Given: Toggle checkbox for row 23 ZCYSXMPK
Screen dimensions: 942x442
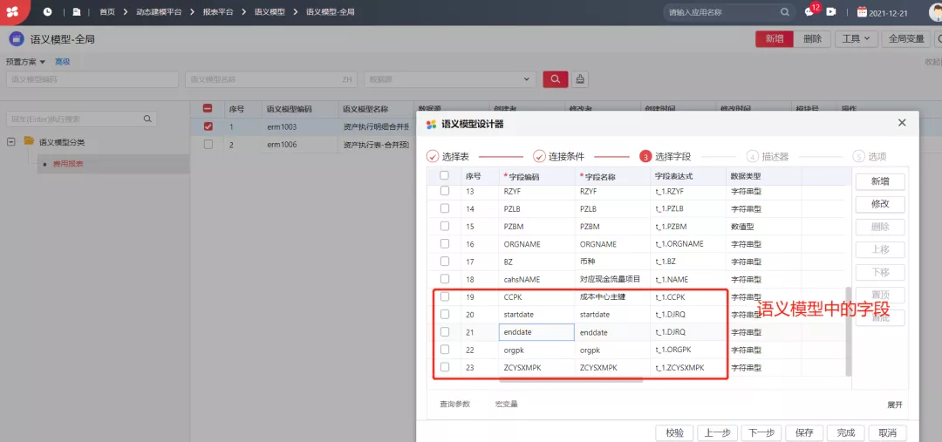Looking at the screenshot, I should pyautogui.click(x=445, y=367).
